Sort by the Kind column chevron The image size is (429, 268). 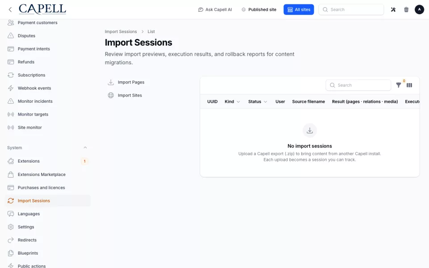[238, 102]
